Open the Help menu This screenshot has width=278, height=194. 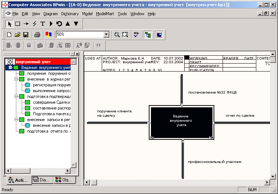[x=152, y=14]
